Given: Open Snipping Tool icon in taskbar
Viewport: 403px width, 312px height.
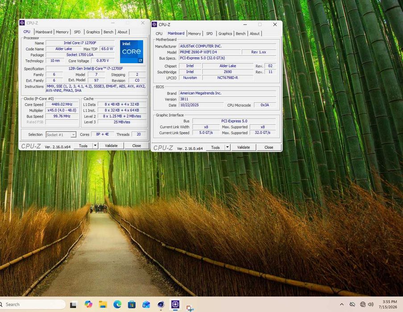Looking at the screenshot, I should (x=190, y=308).
